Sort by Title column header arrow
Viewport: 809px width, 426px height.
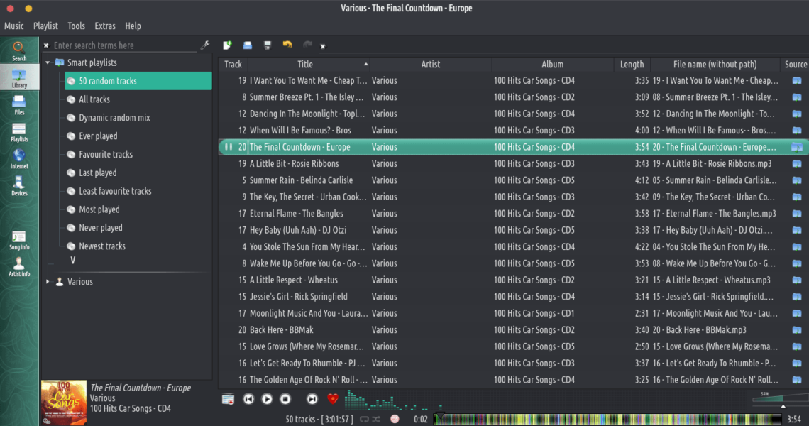[365, 64]
